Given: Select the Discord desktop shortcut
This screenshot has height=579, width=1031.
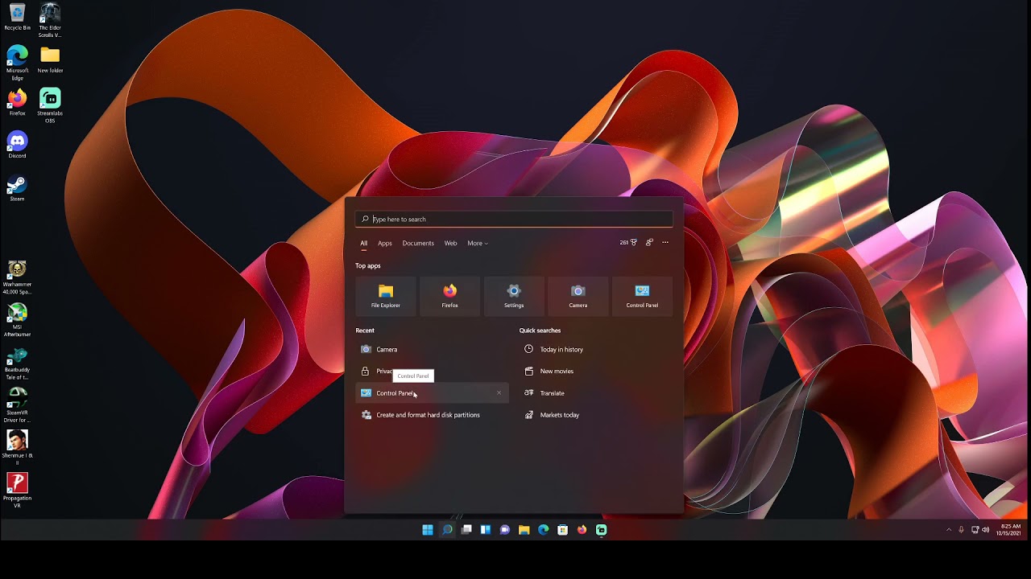Looking at the screenshot, I should coord(17,146).
